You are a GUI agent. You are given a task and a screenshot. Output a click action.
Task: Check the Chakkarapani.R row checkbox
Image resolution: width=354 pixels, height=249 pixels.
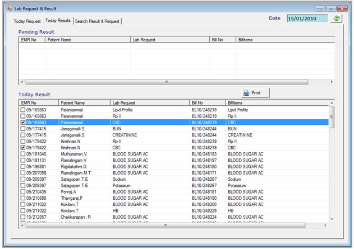pyautogui.click(x=23, y=217)
